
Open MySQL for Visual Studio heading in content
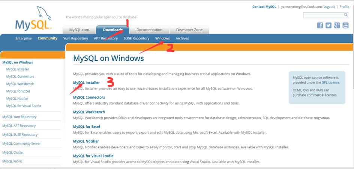tap(93, 156)
